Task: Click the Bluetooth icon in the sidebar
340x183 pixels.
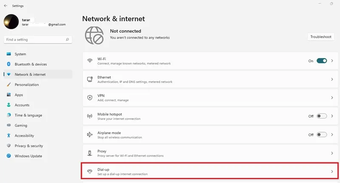Action: tap(8, 64)
